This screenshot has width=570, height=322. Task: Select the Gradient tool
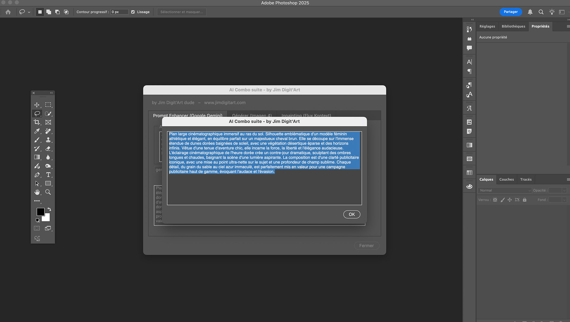(37, 157)
